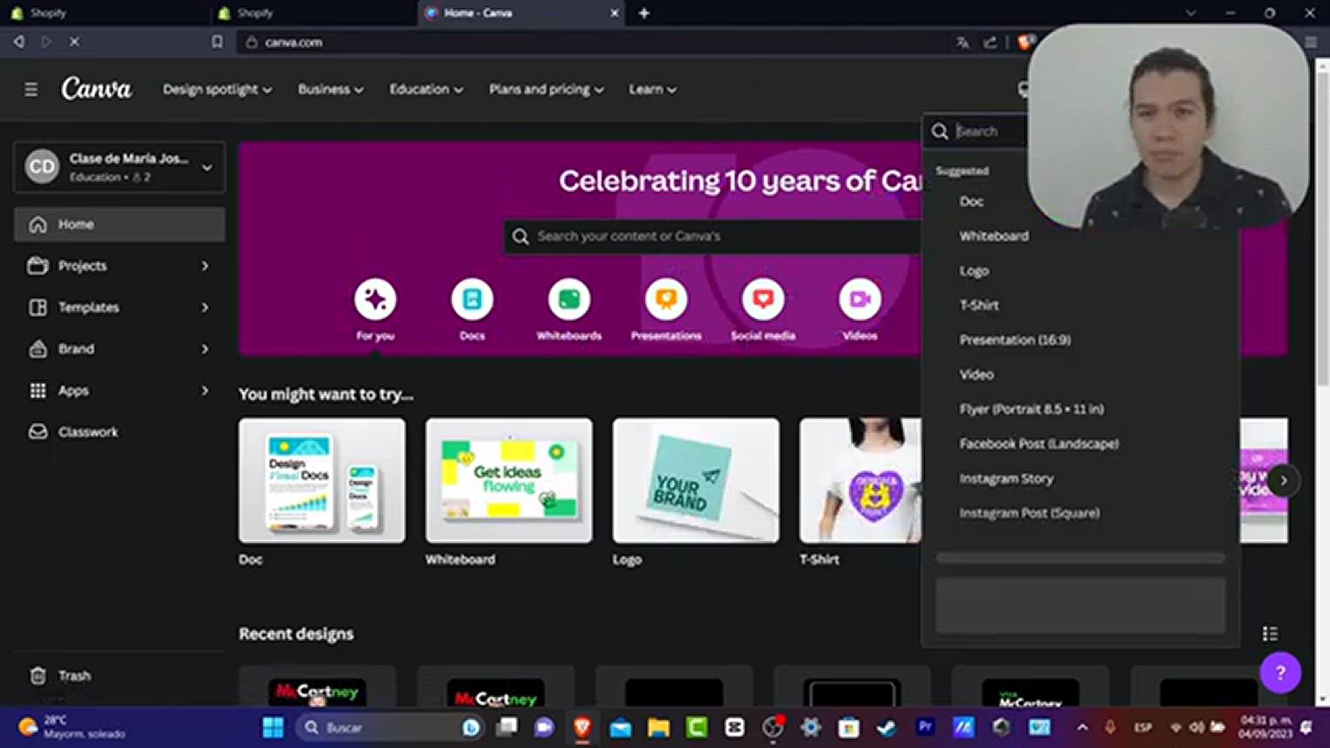
Task: Click the share icon in address bar
Action: click(x=991, y=42)
